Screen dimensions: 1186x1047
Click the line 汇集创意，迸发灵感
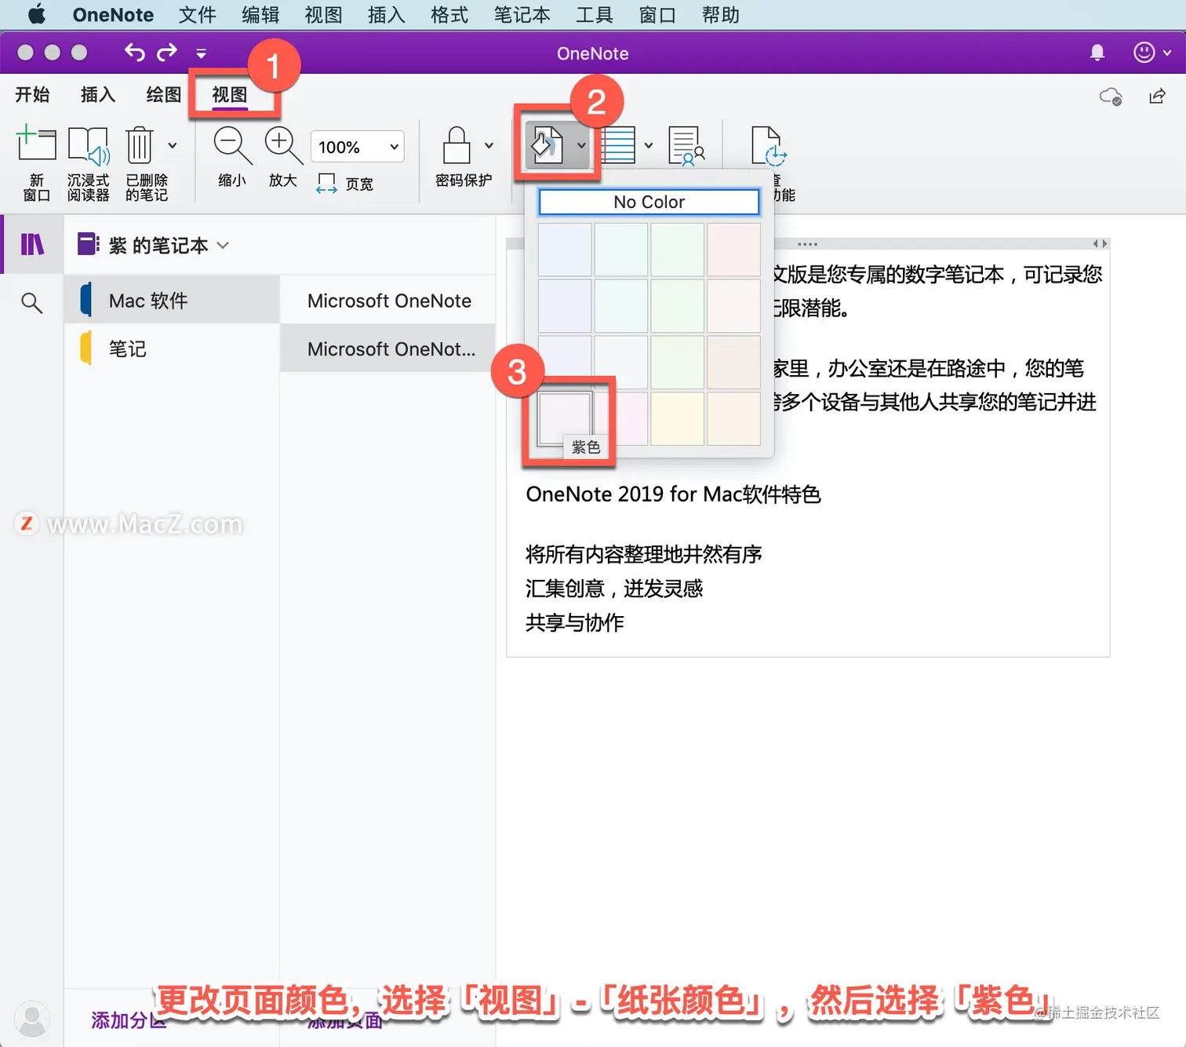click(x=614, y=589)
